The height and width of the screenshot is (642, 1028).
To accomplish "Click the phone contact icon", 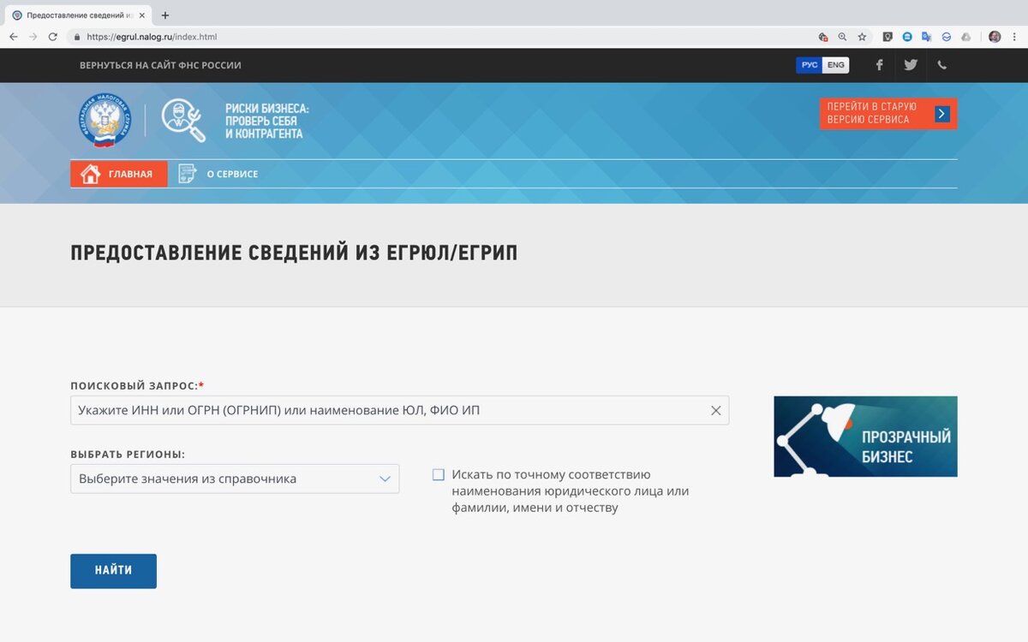I will tap(941, 65).
